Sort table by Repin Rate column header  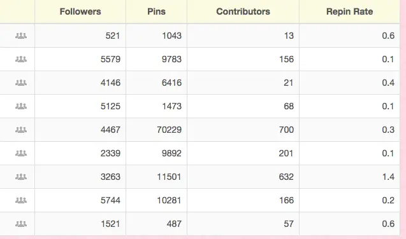click(x=349, y=11)
